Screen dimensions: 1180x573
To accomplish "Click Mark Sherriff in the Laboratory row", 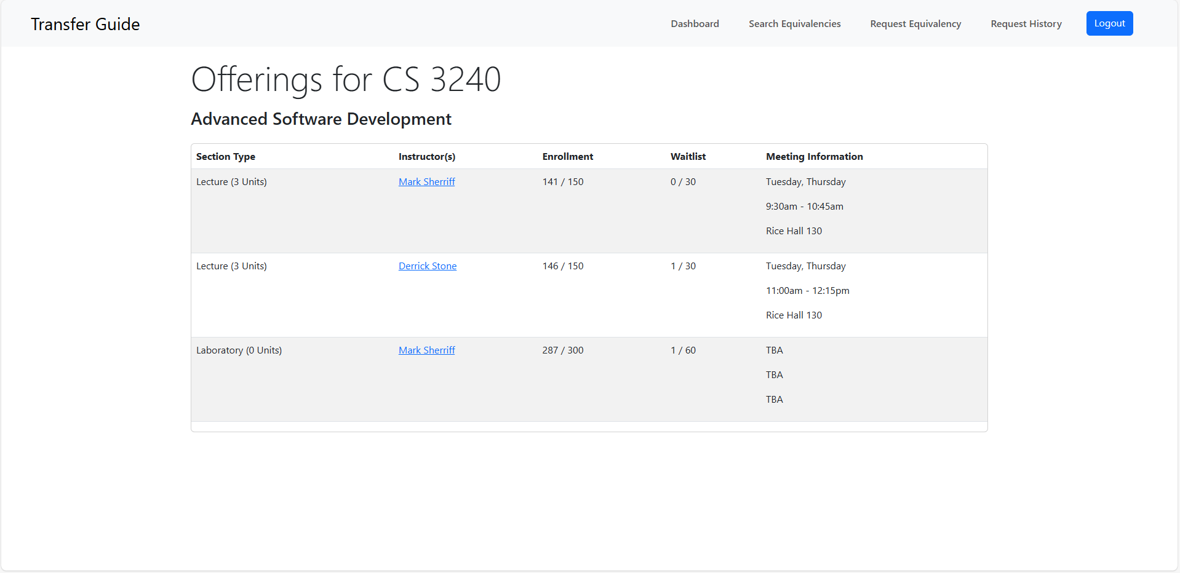I will click(x=426, y=350).
